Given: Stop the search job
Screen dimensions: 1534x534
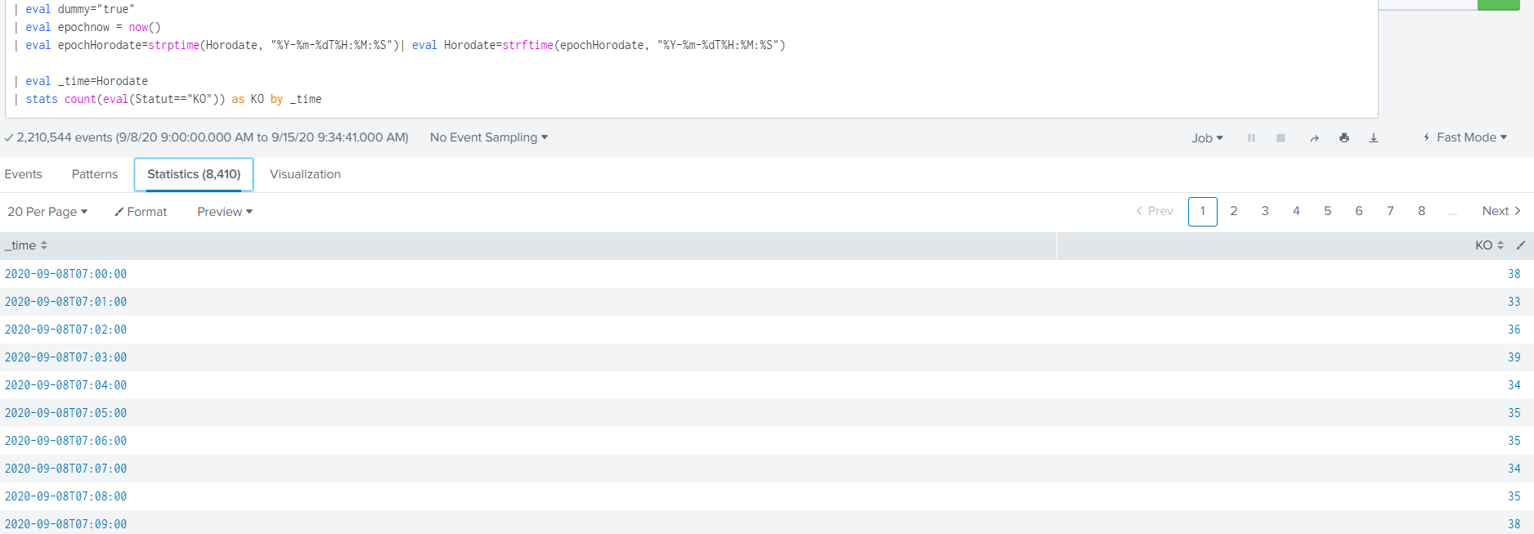Looking at the screenshot, I should click(x=1281, y=138).
